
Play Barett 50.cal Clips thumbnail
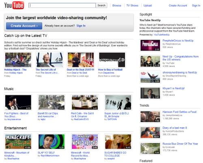click(x=52, y=102)
